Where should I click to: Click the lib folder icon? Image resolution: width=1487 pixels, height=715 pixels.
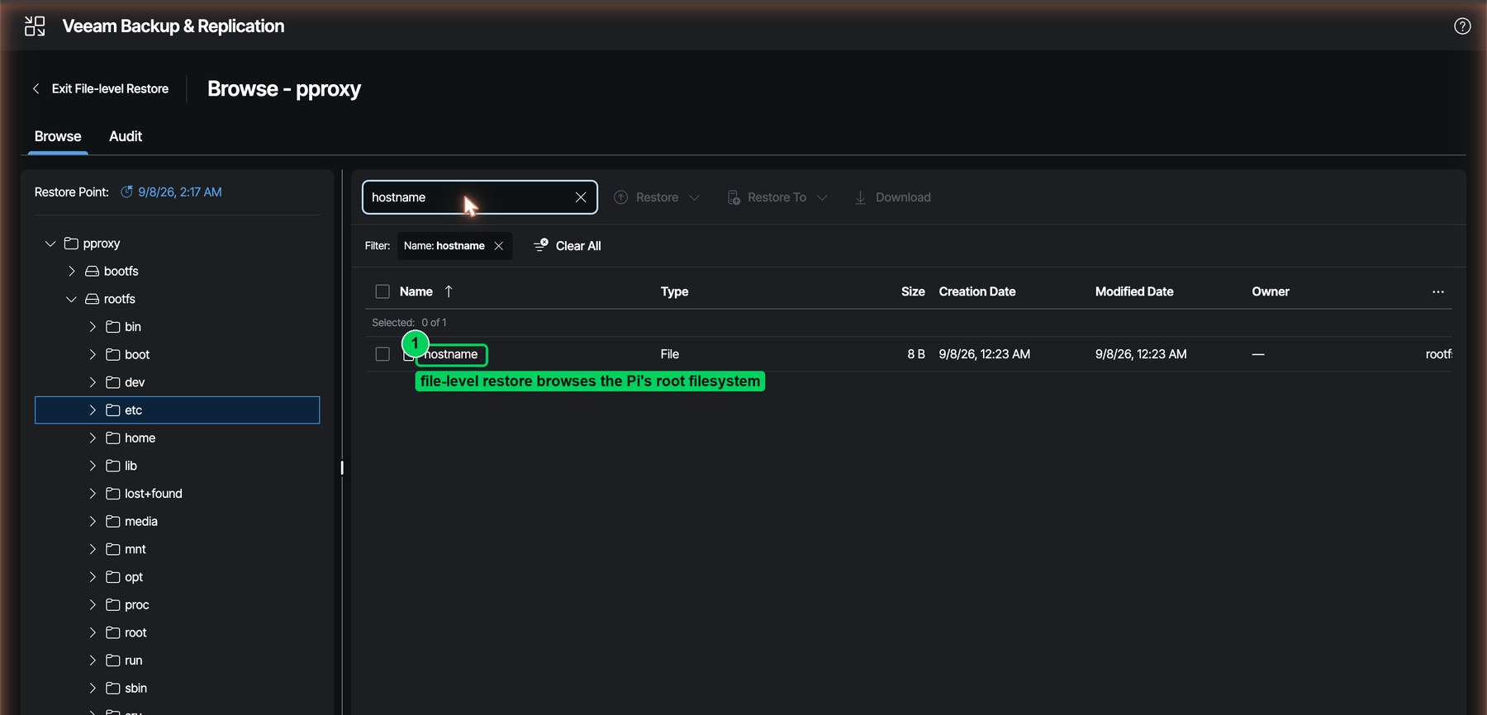[113, 466]
